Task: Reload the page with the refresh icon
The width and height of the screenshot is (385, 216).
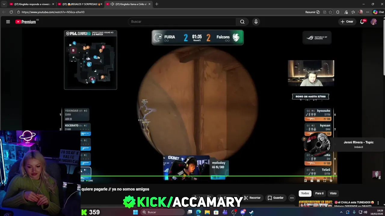Action: tap(11, 12)
